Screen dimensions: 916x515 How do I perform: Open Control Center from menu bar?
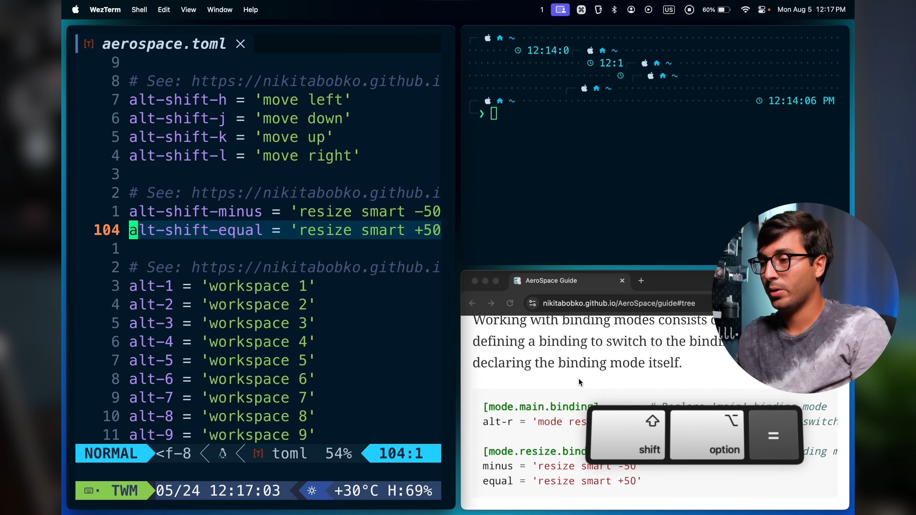click(762, 10)
